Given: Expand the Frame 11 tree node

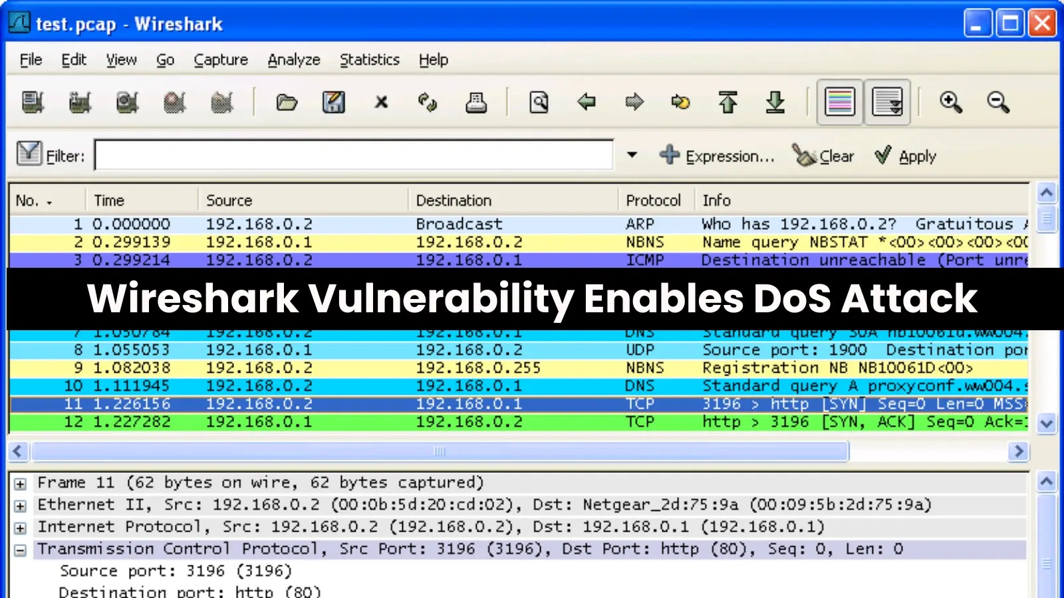Looking at the screenshot, I should click(x=21, y=484).
